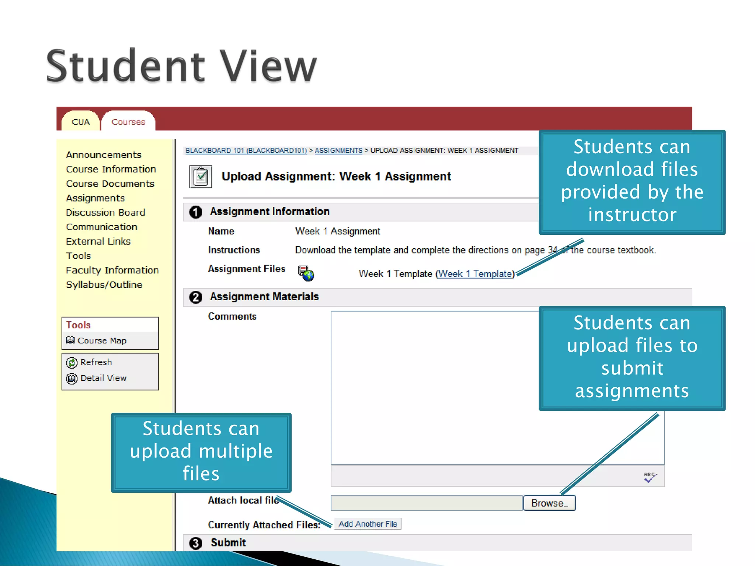
Task: Click the Week 1 Template globe file icon
Action: point(306,273)
